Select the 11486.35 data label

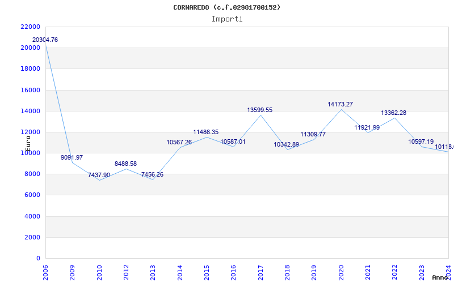coord(206,132)
